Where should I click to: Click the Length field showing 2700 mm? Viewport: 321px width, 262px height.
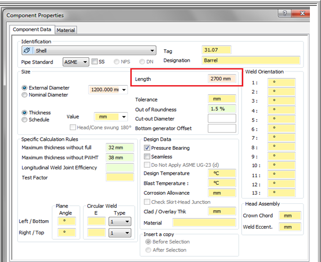pos(222,79)
